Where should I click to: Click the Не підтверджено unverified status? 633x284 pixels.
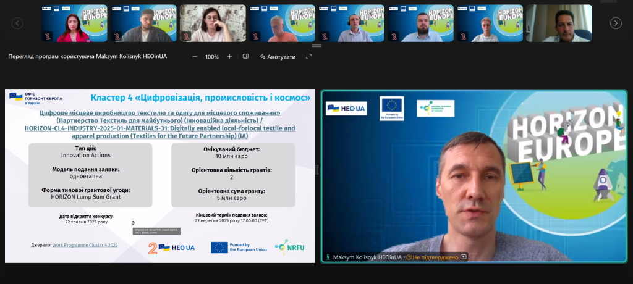435,257
